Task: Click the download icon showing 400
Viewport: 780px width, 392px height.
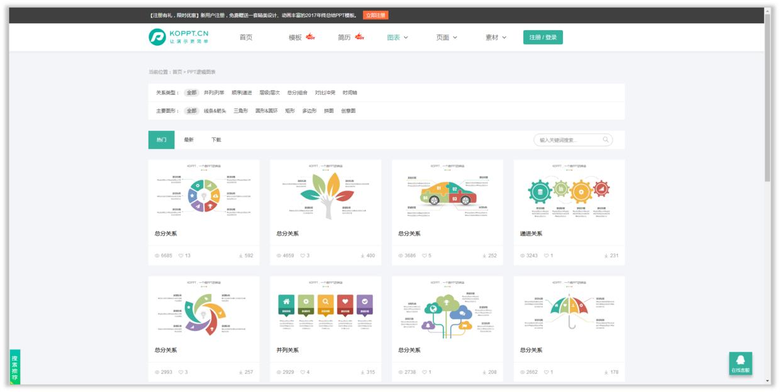Action: [362, 256]
